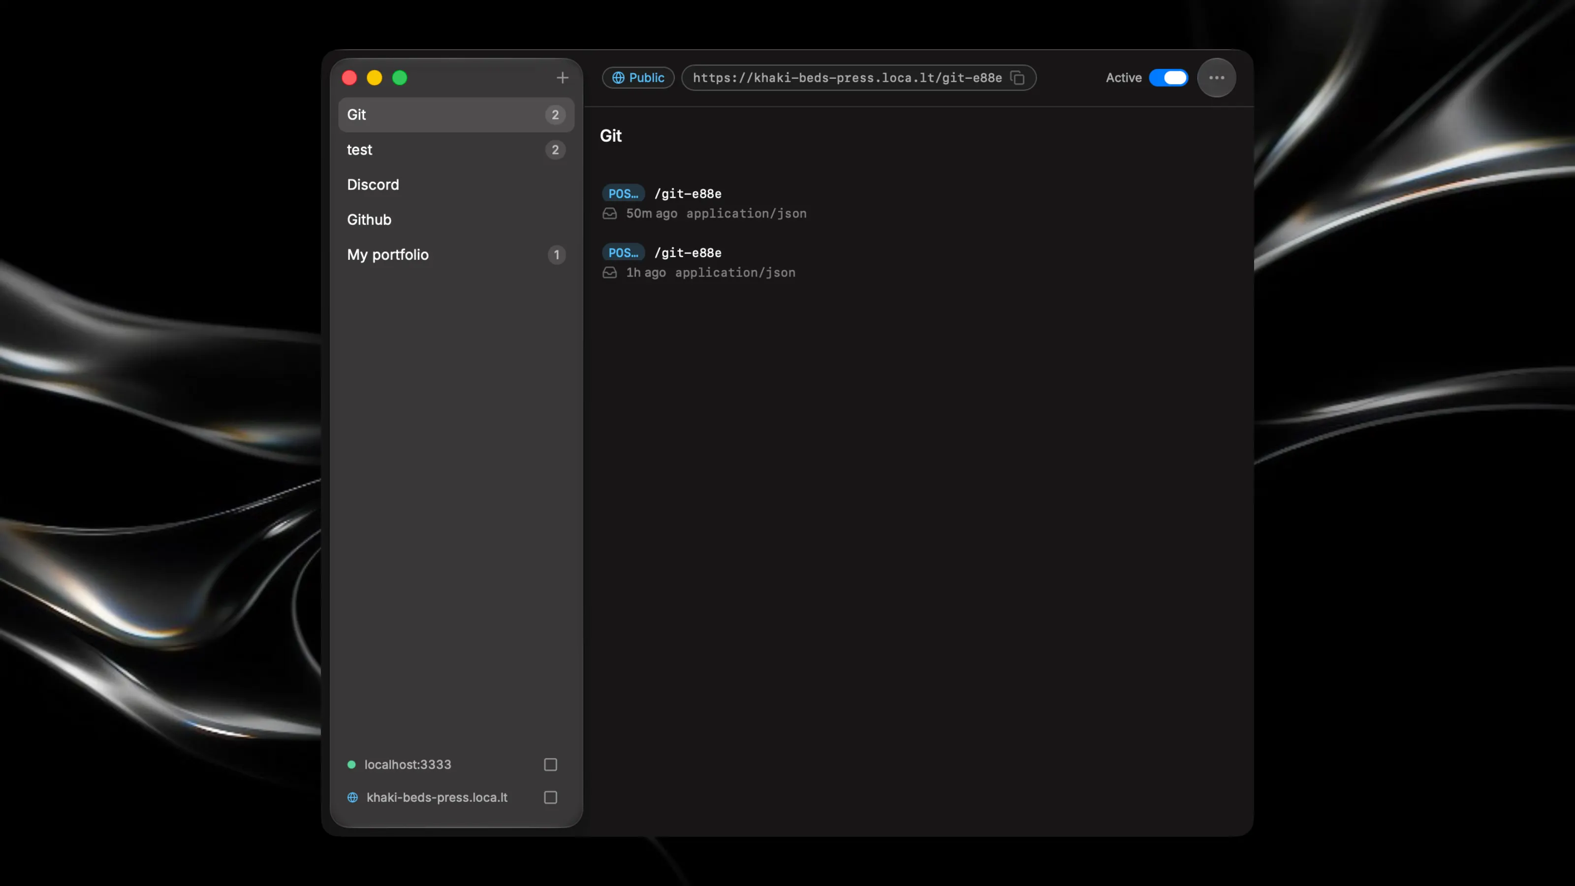
Task: Open the three-dot more options menu
Action: click(x=1217, y=78)
